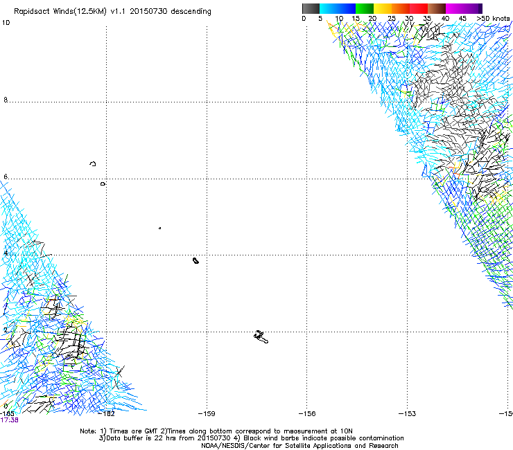
Task: Click the longitude axis label "-162"
Action: pos(107,413)
